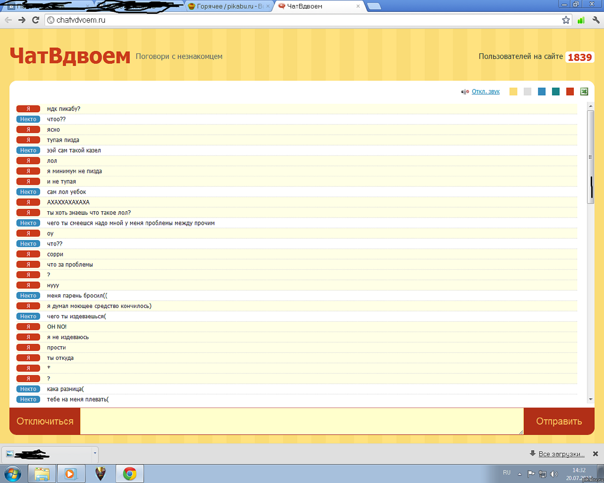This screenshot has width=604, height=483.
Task: Click the address bar with chatvdvoem.ru
Action: (307, 20)
